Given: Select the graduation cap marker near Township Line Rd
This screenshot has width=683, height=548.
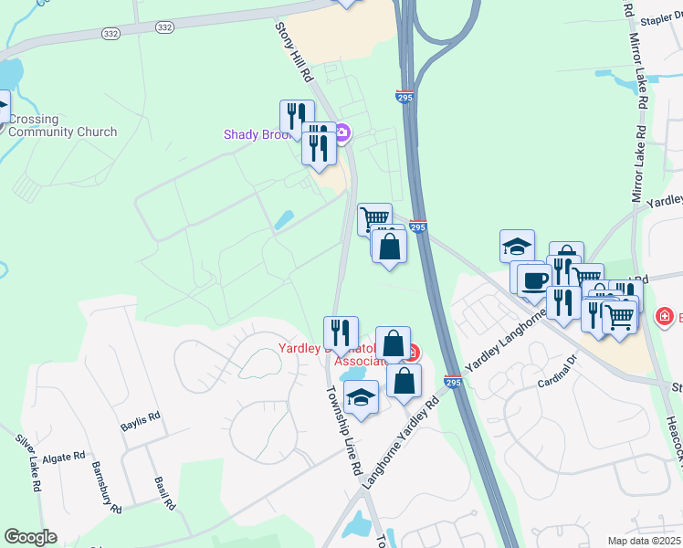Looking at the screenshot, I should [361, 399].
